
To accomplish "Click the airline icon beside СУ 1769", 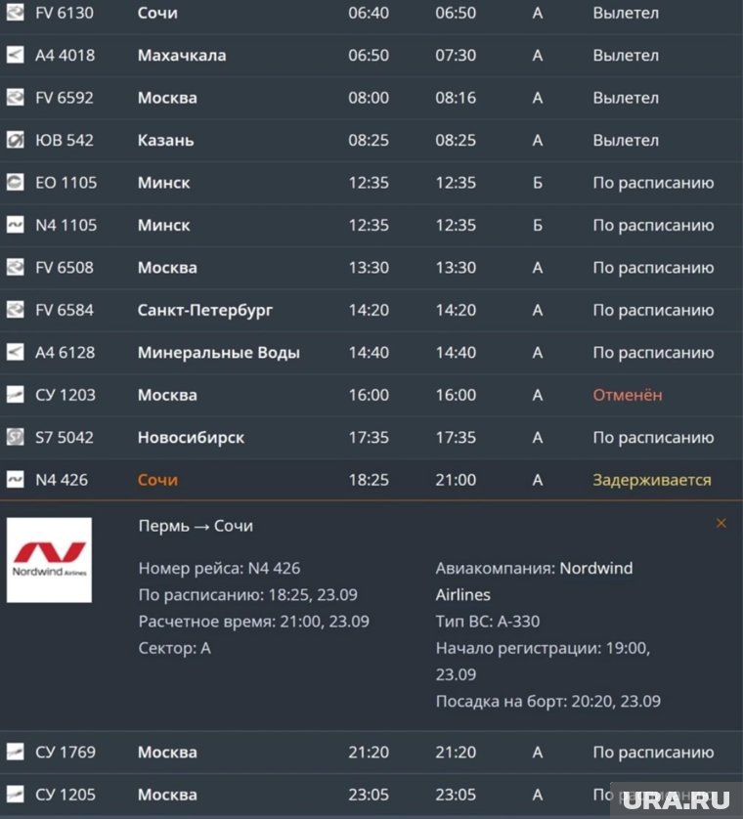I will tap(15, 752).
